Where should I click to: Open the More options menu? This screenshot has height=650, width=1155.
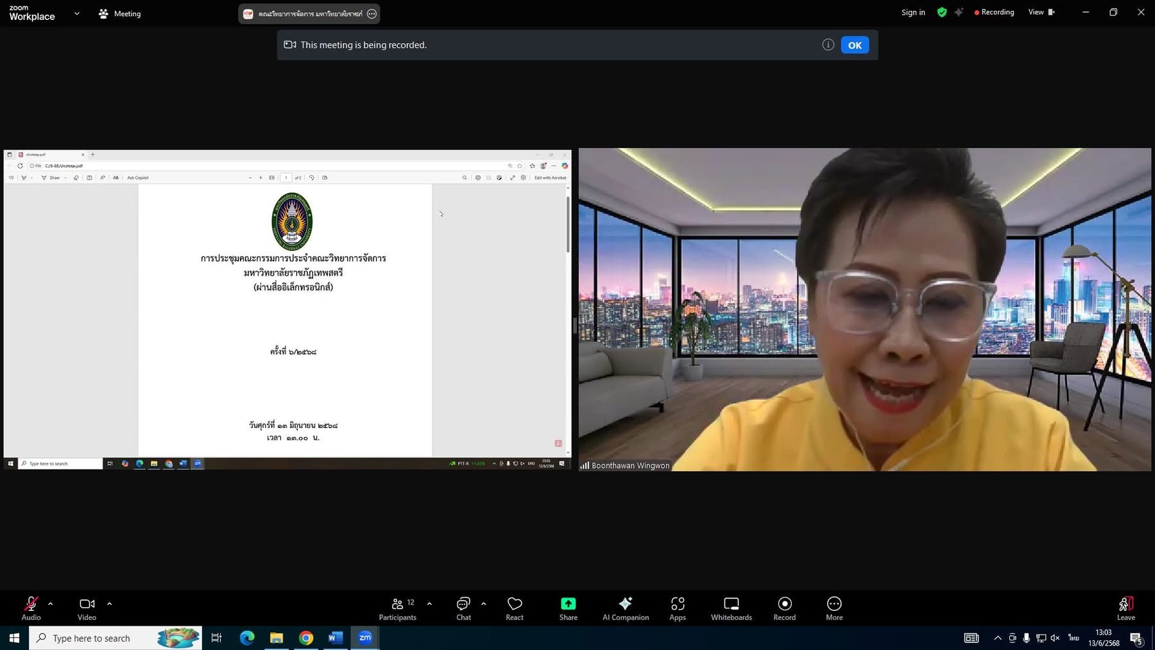834,608
